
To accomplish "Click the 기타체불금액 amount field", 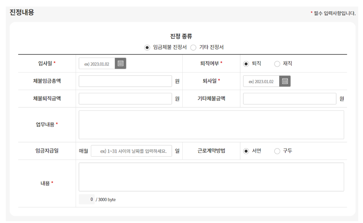I will [289, 98].
